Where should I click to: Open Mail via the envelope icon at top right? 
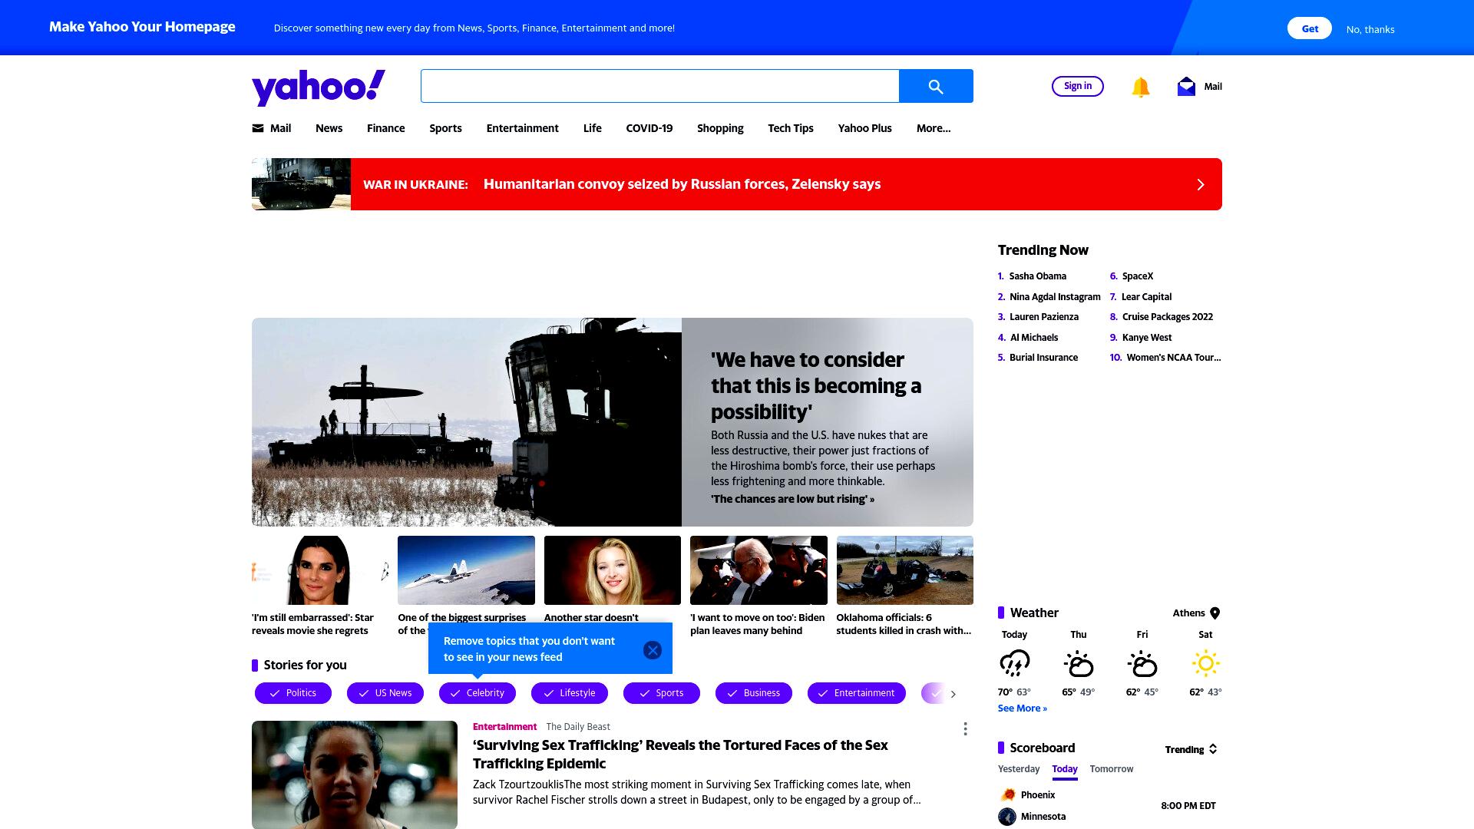click(1186, 86)
